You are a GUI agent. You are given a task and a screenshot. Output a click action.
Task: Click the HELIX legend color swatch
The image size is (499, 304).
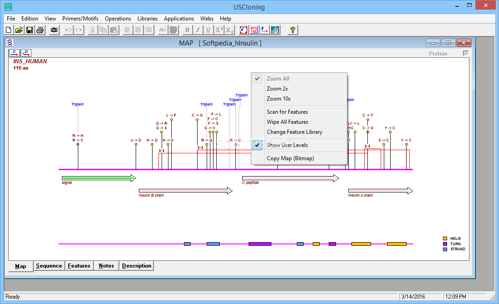445,238
